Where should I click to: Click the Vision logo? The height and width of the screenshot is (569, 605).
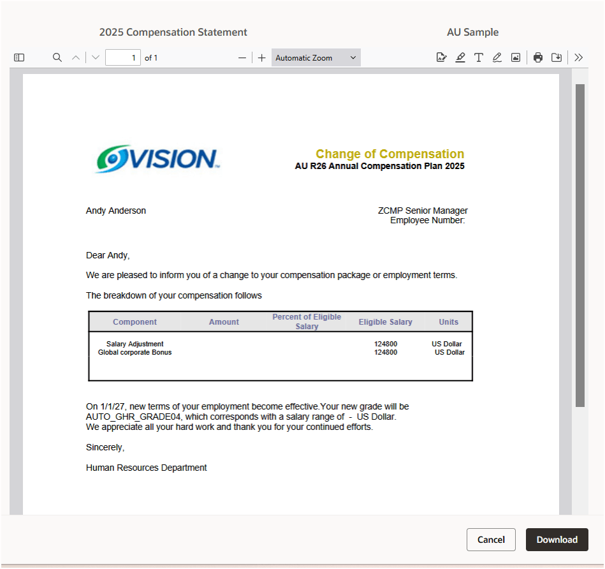click(x=158, y=159)
